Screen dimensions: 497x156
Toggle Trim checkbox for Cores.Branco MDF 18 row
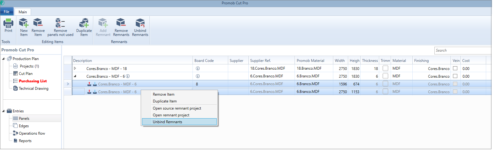pos(385,68)
